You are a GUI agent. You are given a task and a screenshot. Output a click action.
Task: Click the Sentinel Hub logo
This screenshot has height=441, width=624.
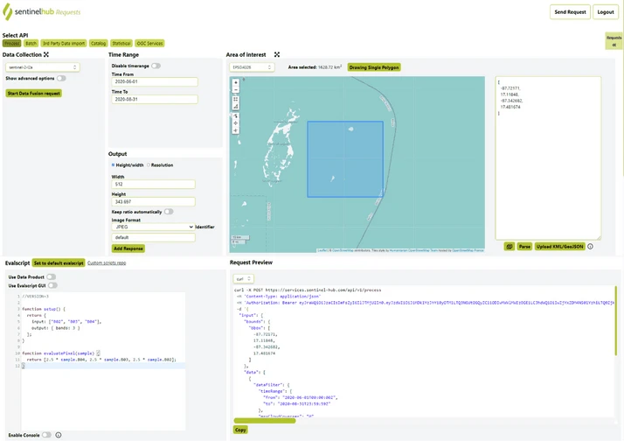41,11
